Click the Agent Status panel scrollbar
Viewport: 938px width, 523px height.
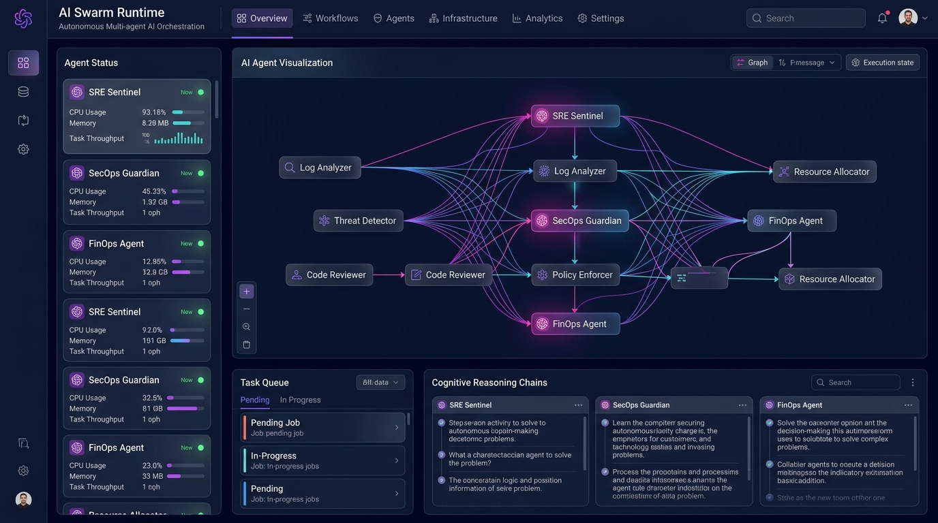[x=217, y=99]
